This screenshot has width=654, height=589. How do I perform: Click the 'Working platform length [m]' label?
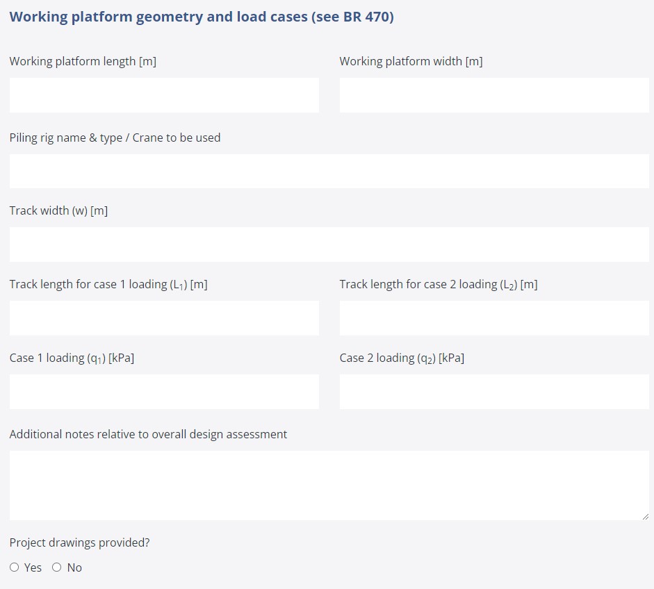point(83,61)
